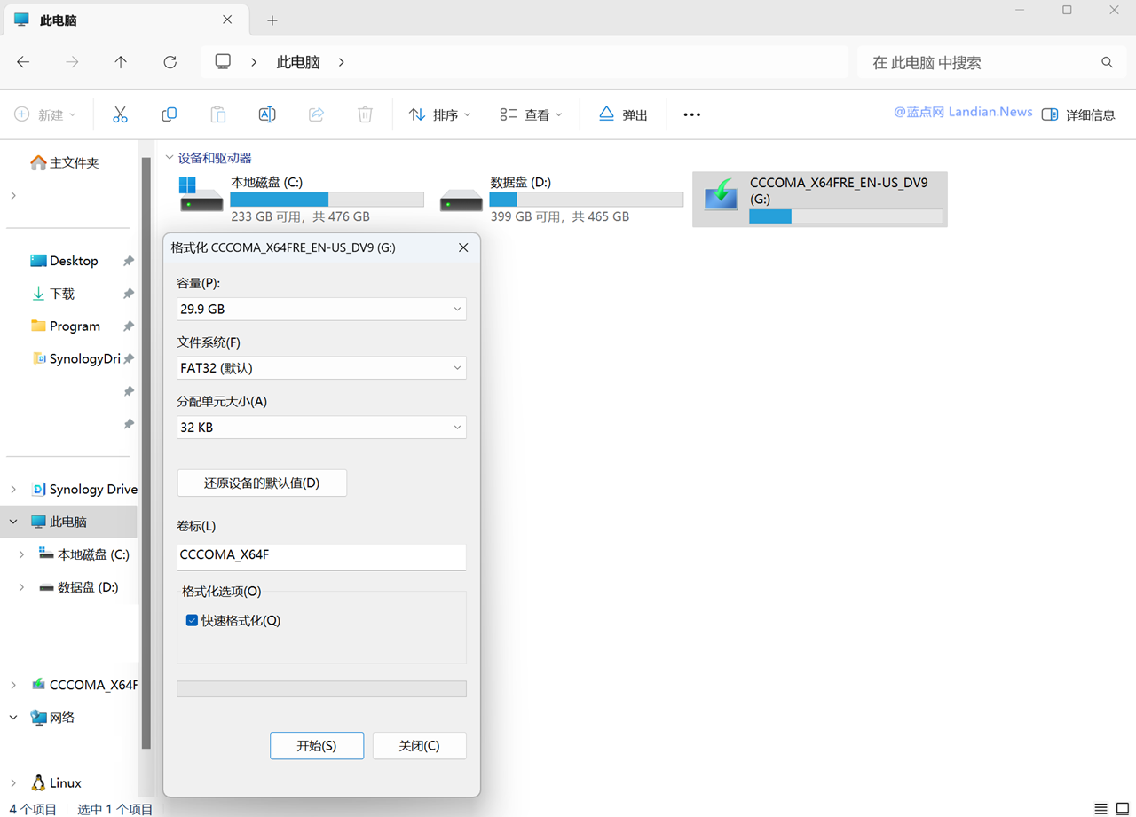Toggle the details pane (详细信息) button
Screen dimensions: 1136x817
point(1077,114)
